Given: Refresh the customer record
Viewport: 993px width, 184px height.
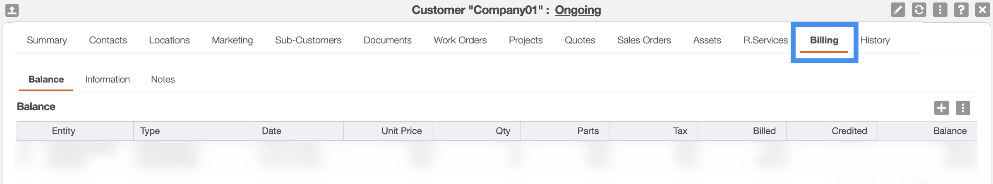Looking at the screenshot, I should click(919, 9).
